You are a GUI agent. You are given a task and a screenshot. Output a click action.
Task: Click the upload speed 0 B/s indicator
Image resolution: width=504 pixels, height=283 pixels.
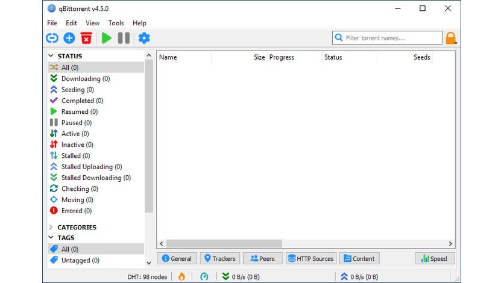(359, 276)
